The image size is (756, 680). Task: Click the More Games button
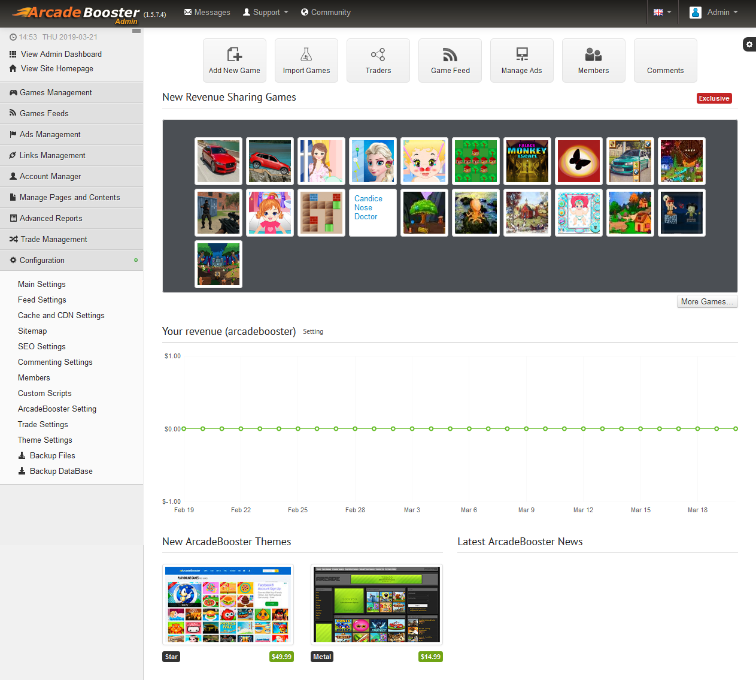point(707,301)
